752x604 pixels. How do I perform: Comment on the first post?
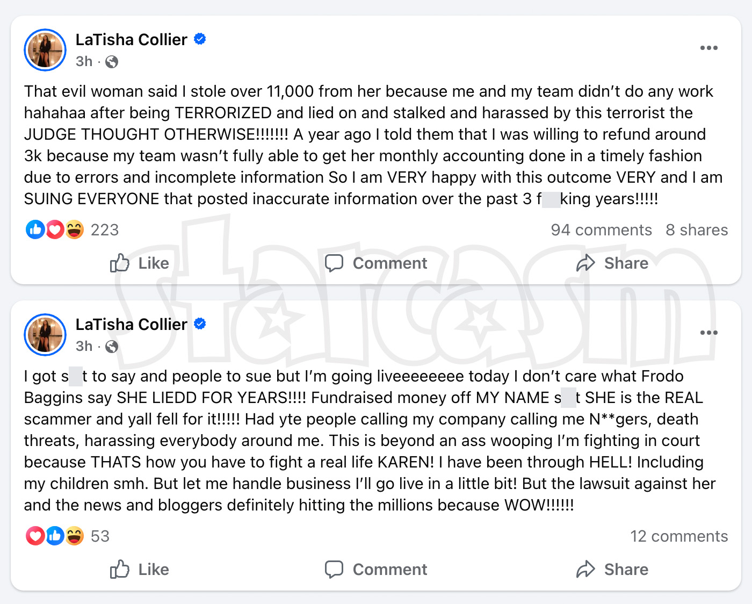coord(376,263)
